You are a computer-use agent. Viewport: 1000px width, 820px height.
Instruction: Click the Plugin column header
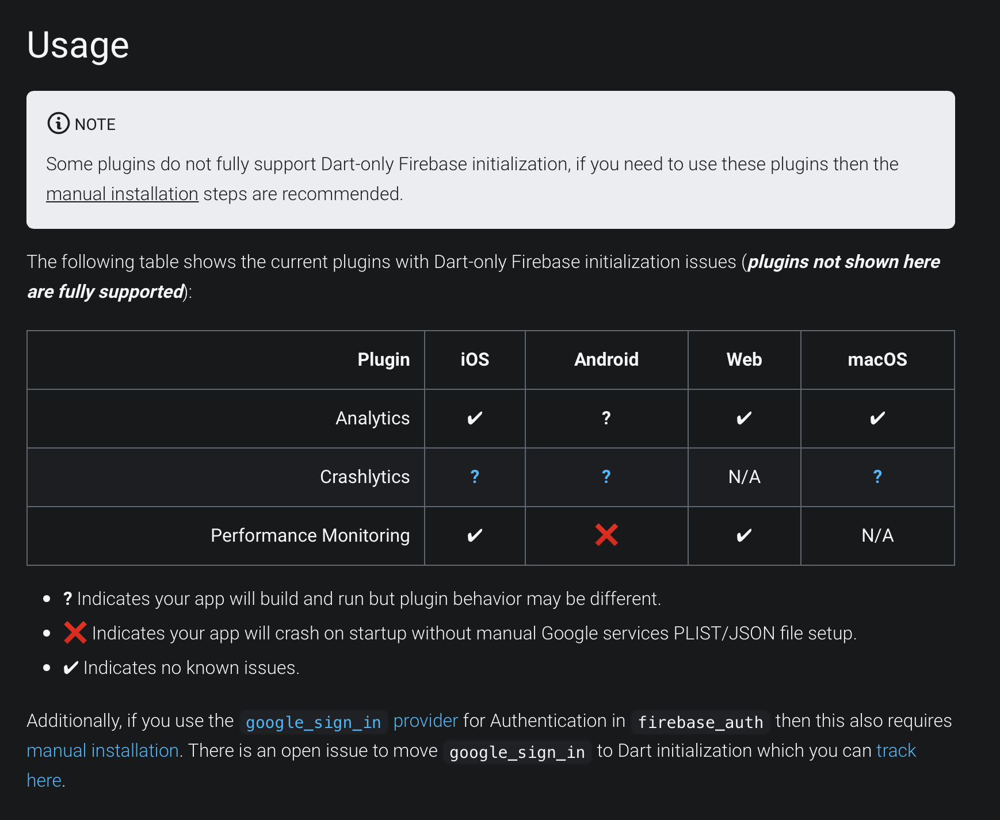[383, 359]
